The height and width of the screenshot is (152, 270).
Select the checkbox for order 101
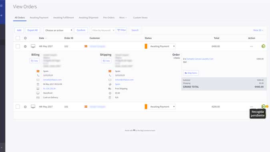pos(18,107)
